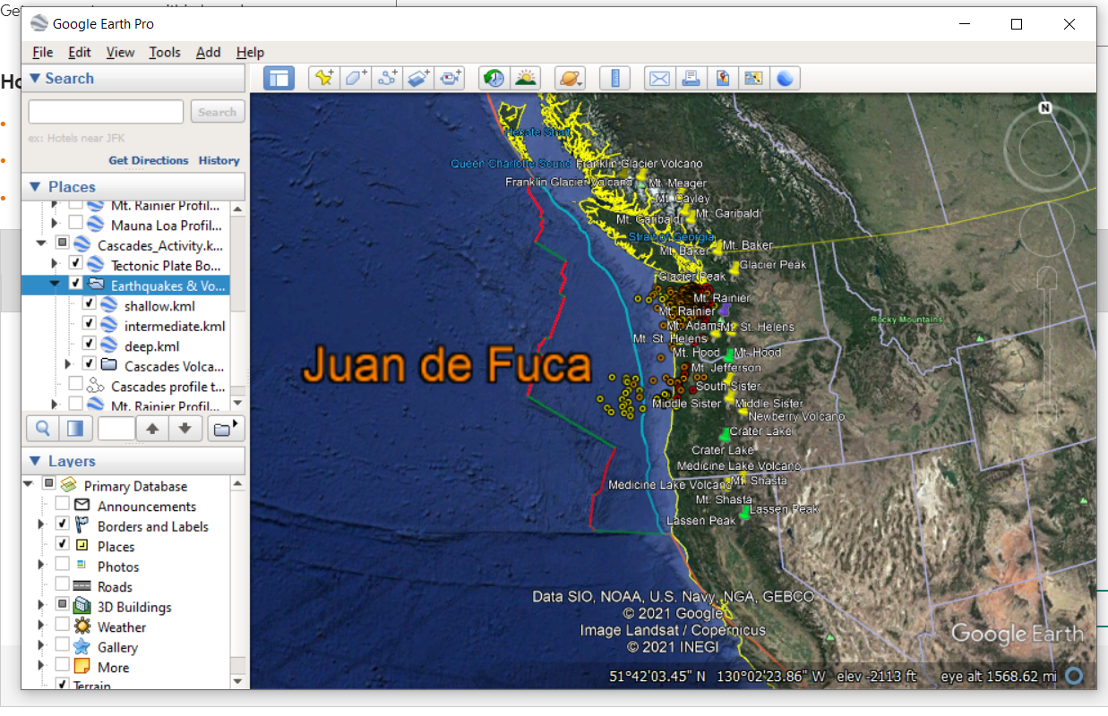Viewport: 1108px width, 716px height.
Task: Click the folder button below Places list
Action: (225, 429)
